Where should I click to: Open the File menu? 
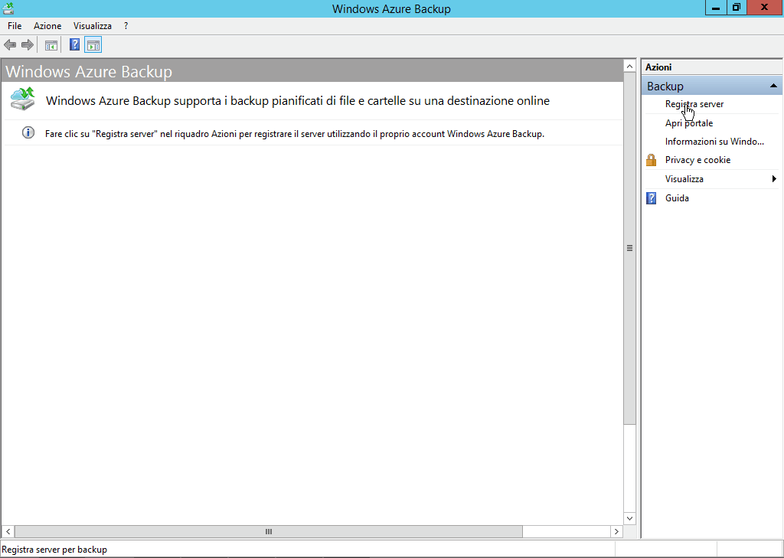click(x=15, y=26)
